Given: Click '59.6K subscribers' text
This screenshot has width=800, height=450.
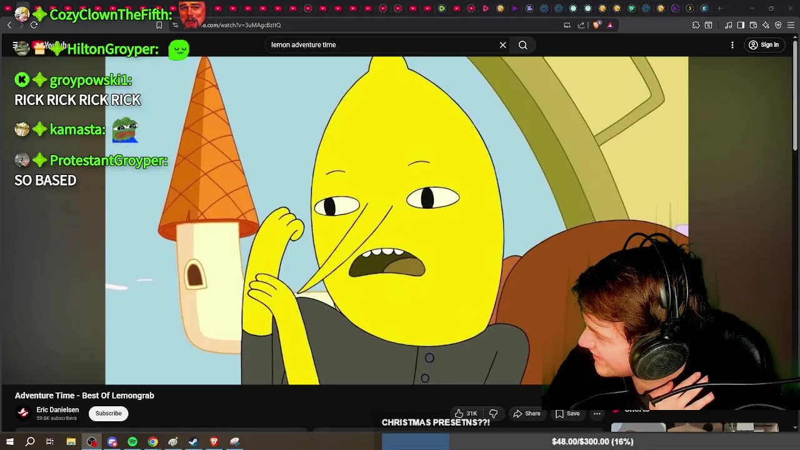Looking at the screenshot, I should pyautogui.click(x=56, y=418).
